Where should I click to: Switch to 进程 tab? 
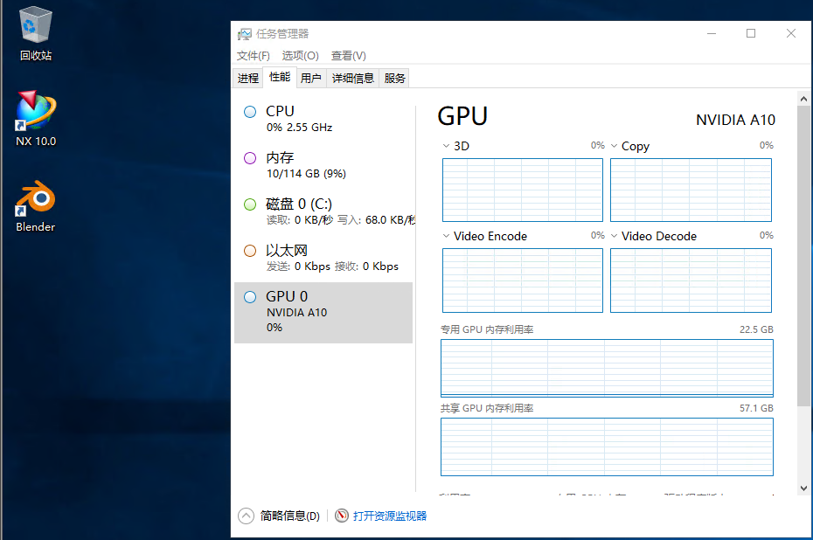(x=248, y=79)
